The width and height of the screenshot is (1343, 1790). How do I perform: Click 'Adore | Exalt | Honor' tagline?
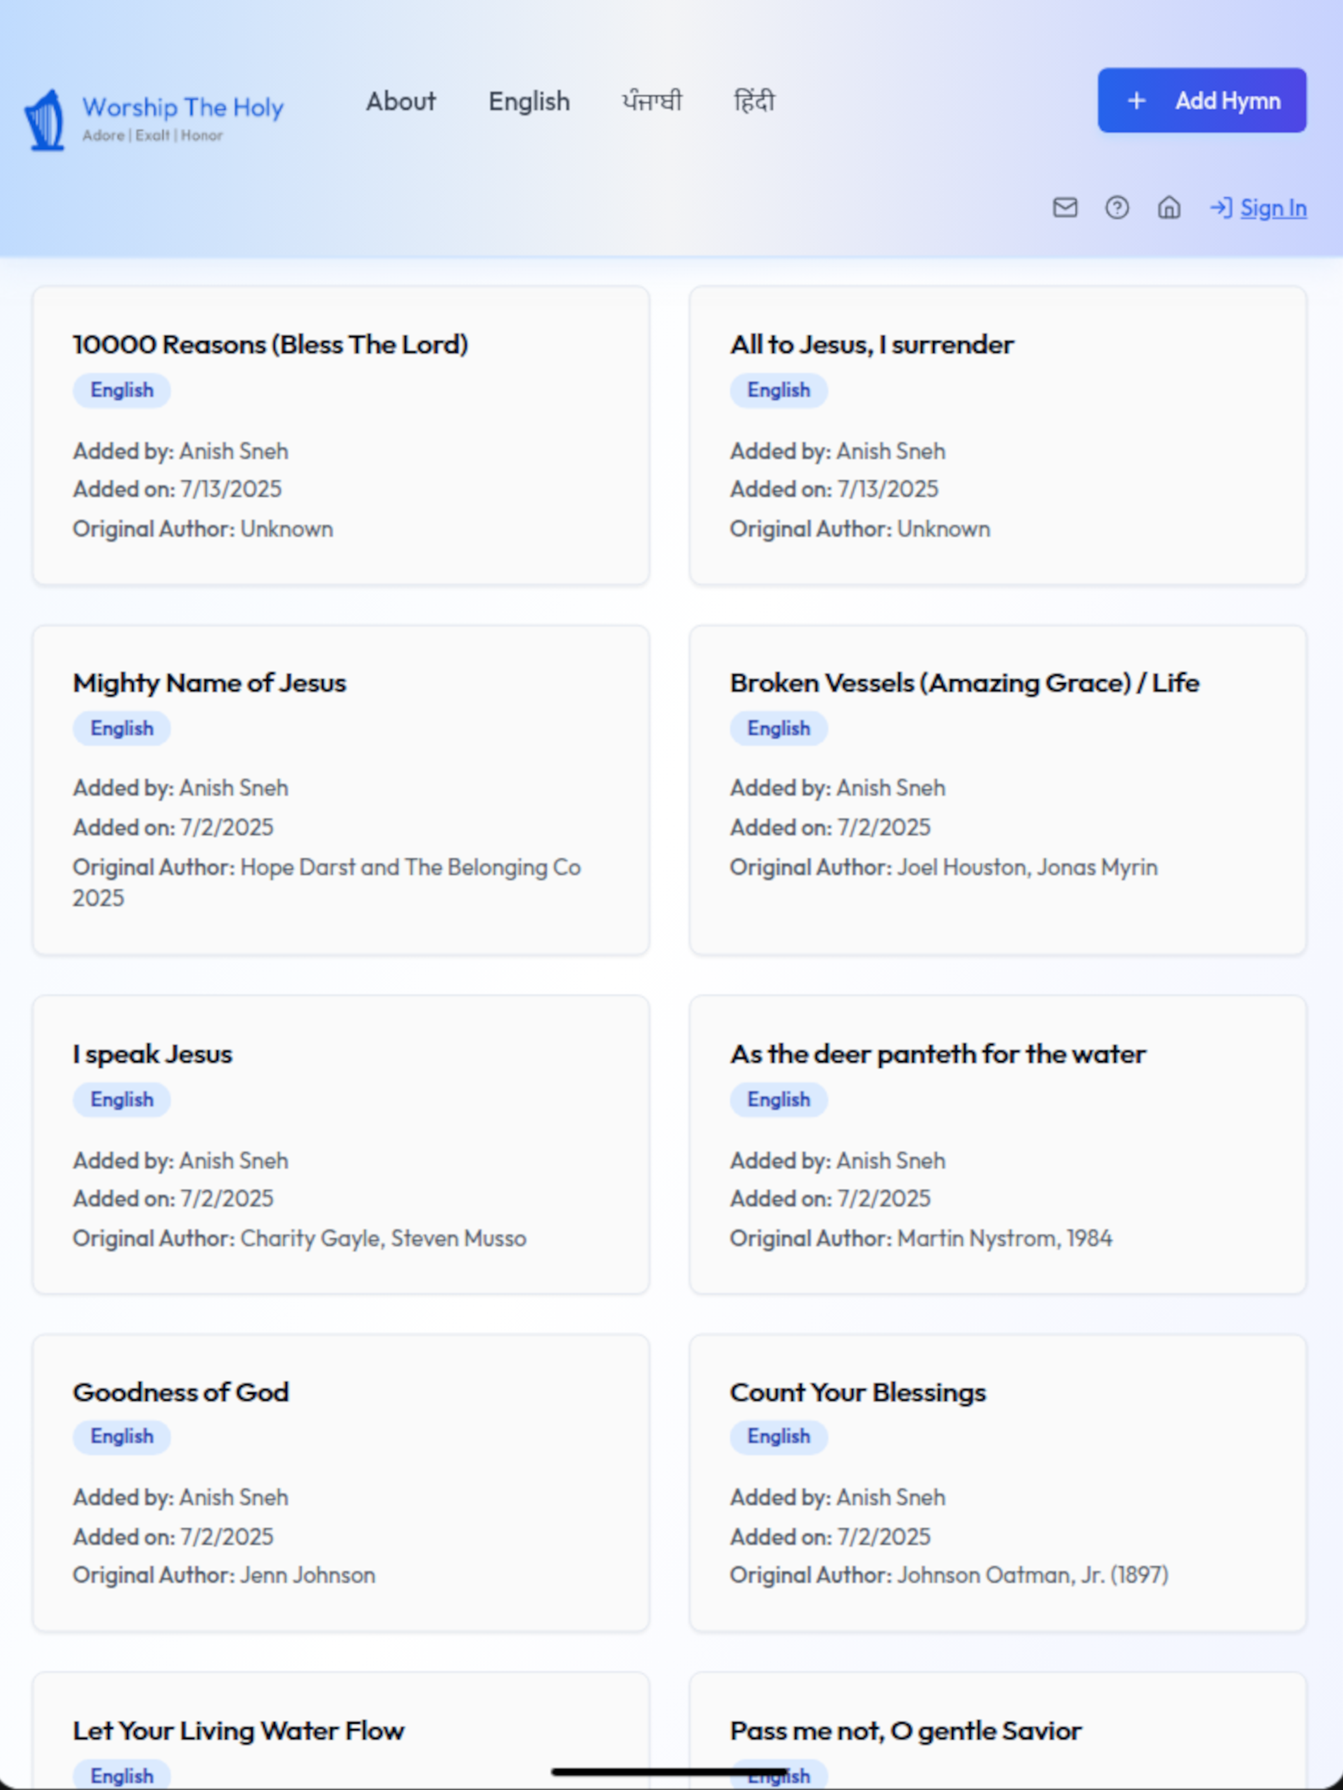152,135
